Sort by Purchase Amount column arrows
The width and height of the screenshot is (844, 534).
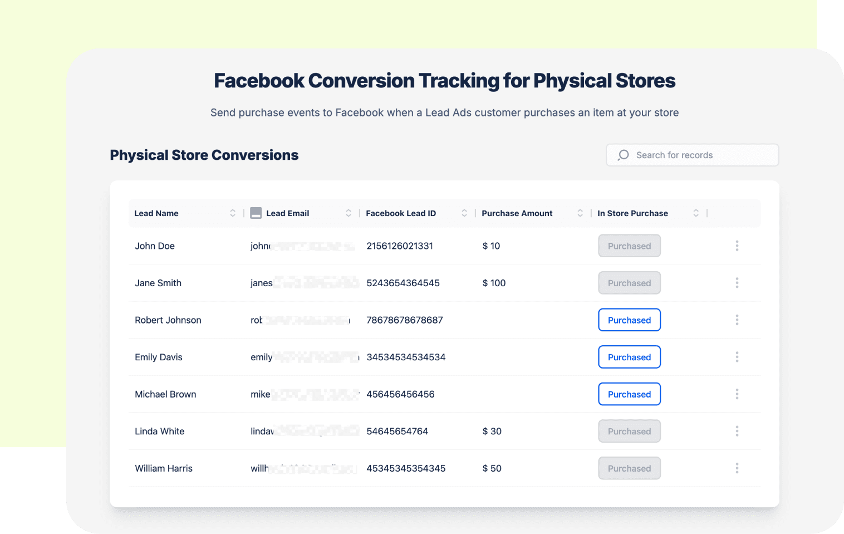[580, 213]
